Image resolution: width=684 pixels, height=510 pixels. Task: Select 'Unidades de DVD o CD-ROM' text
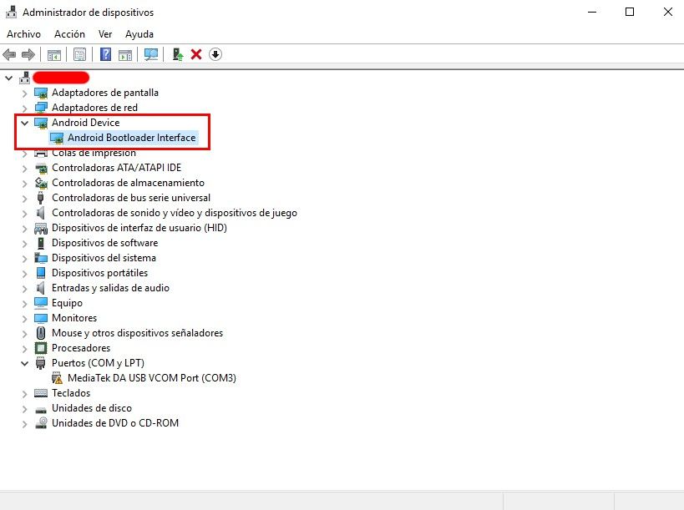pyautogui.click(x=115, y=423)
